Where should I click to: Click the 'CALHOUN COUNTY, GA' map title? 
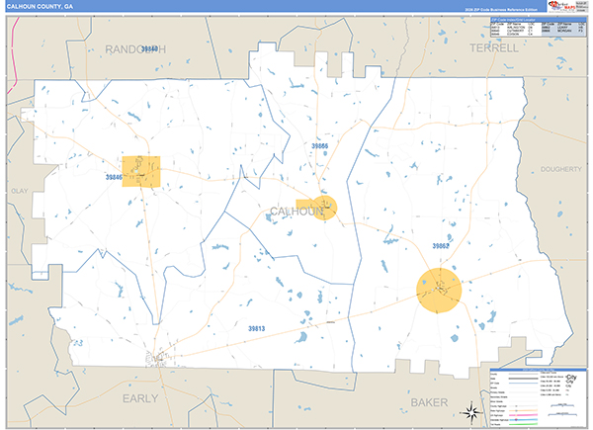(40, 7)
